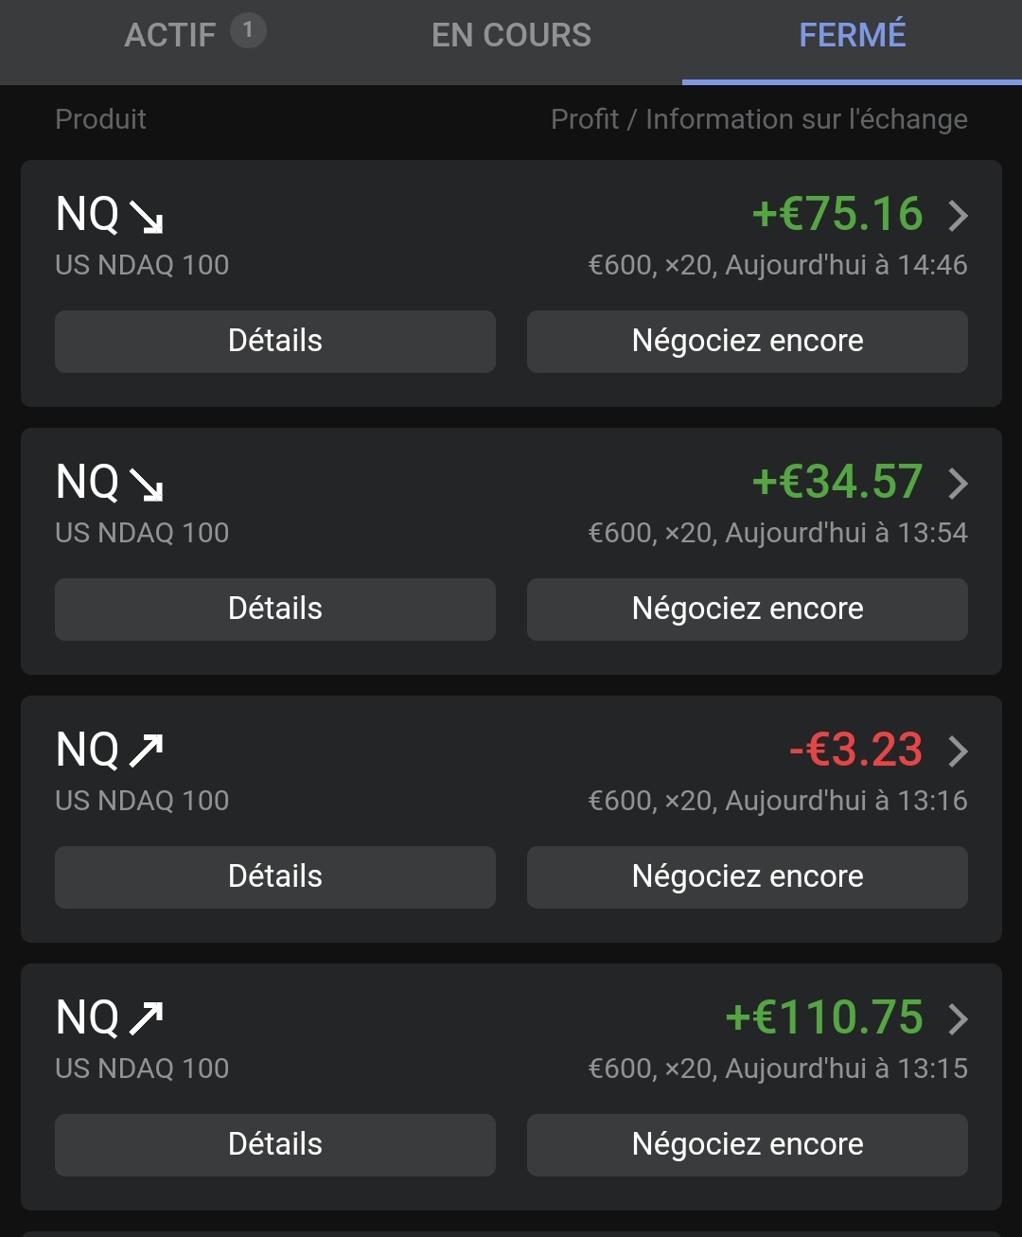Click the up arrow on the +€110.75 trade
1022x1237 pixels.
click(x=147, y=1019)
